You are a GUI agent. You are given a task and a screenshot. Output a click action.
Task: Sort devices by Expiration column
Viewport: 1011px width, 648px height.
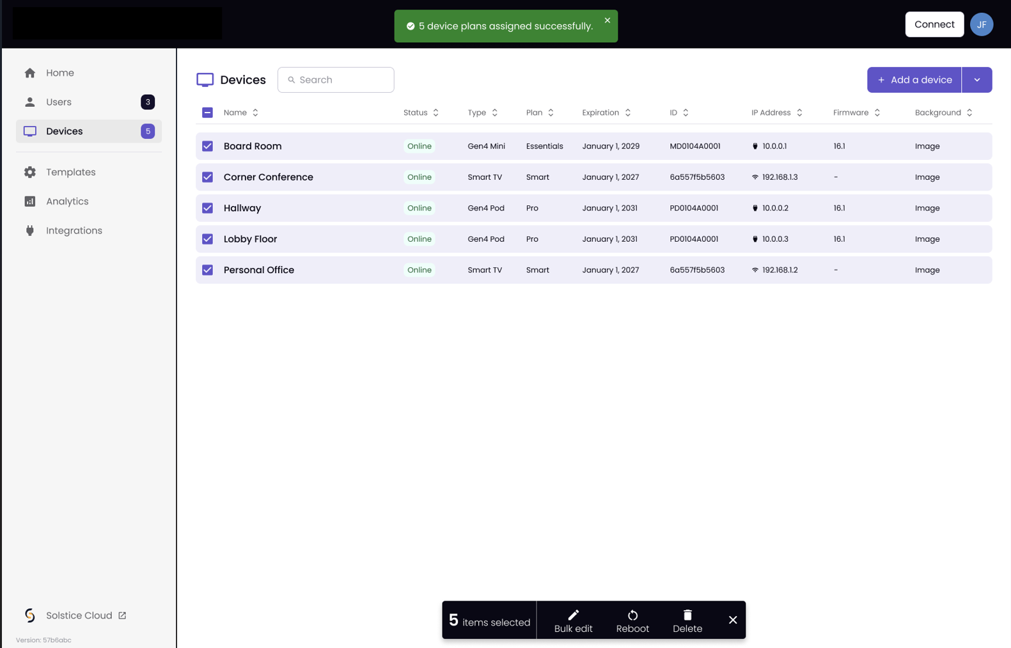(606, 113)
